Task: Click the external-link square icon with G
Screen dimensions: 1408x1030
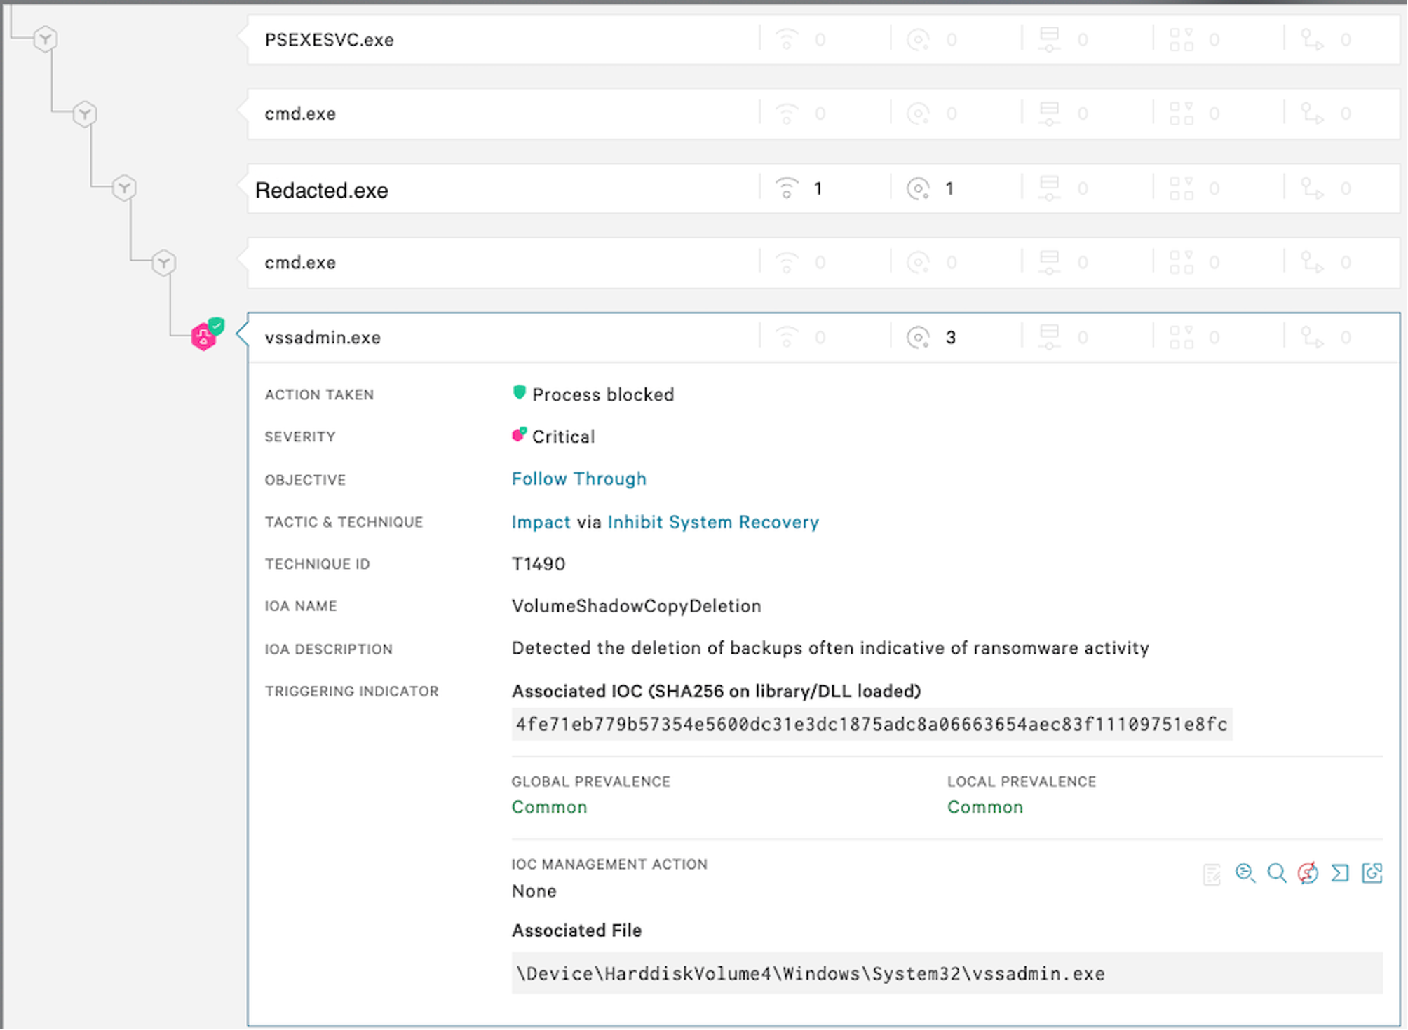Action: point(1372,873)
